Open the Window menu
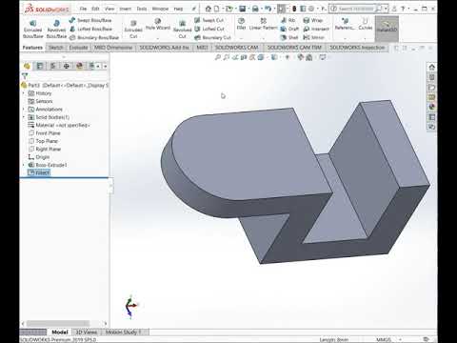 [x=160, y=9]
